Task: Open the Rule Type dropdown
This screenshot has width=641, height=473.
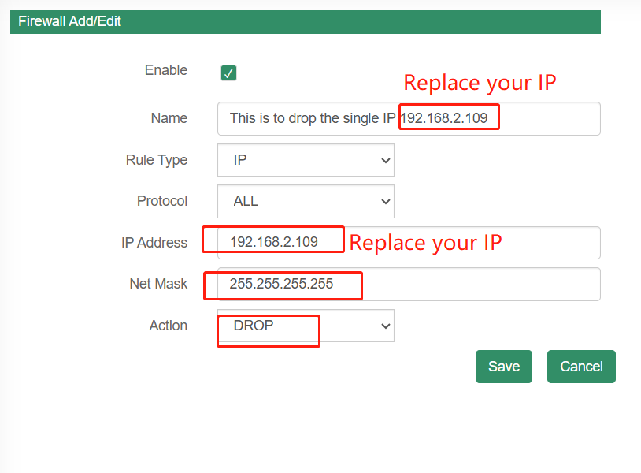Action: click(306, 160)
